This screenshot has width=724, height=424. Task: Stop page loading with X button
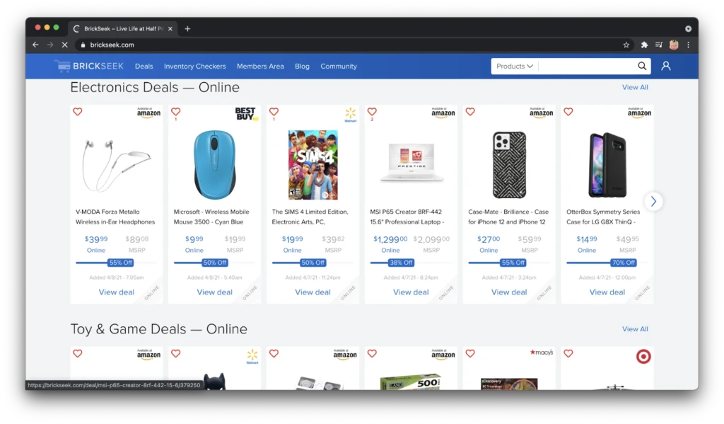click(64, 45)
